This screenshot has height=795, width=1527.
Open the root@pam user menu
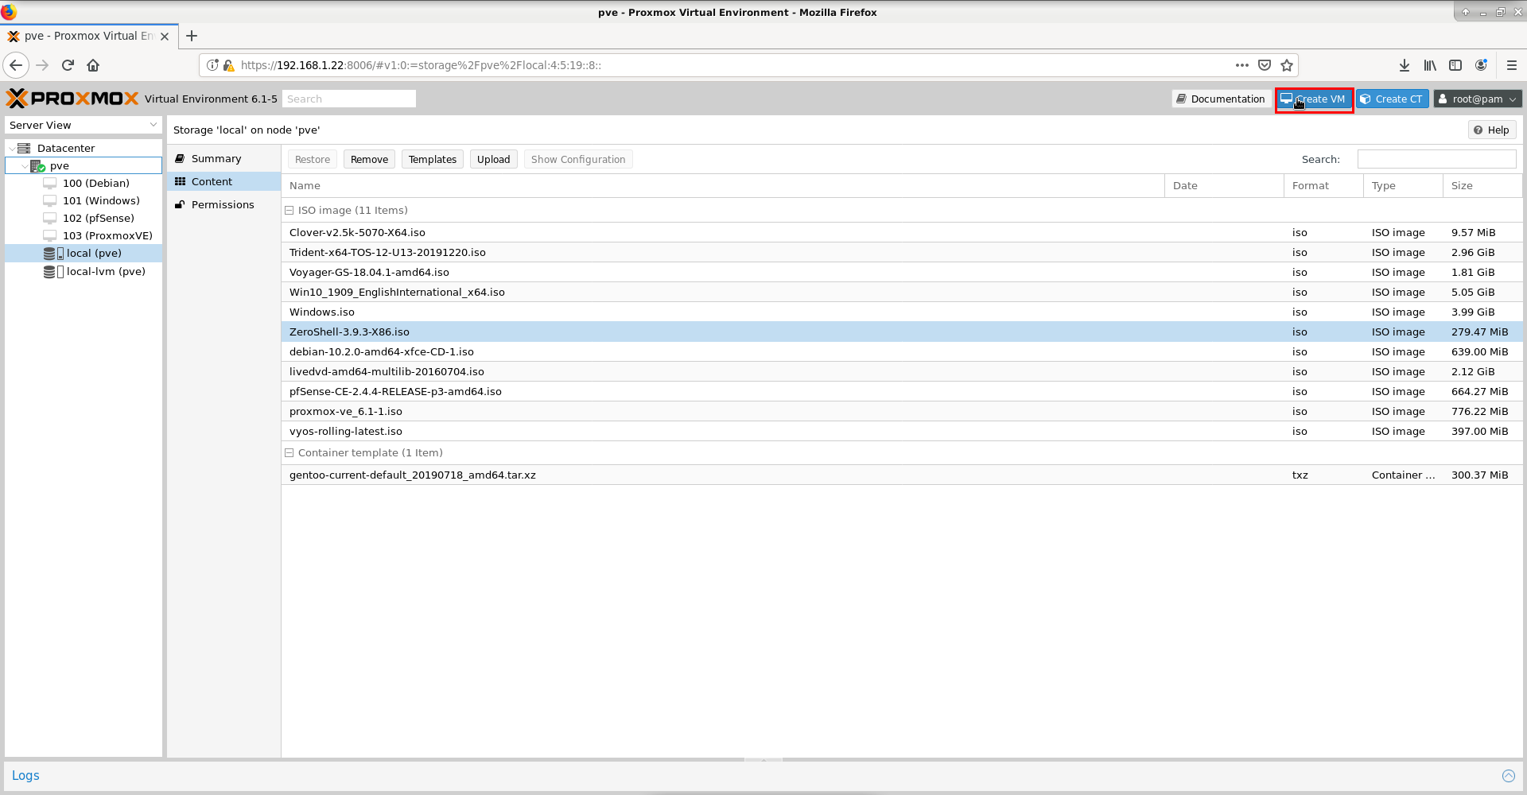tap(1478, 99)
